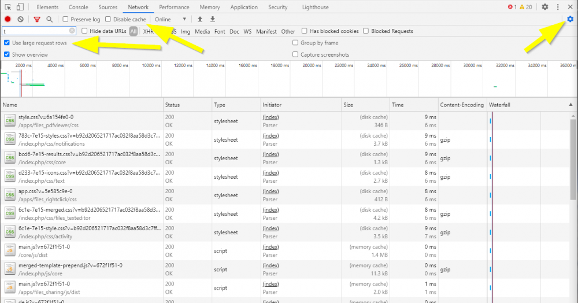Filter requests by Img type
Screen dimensions: 578x303
click(186, 31)
